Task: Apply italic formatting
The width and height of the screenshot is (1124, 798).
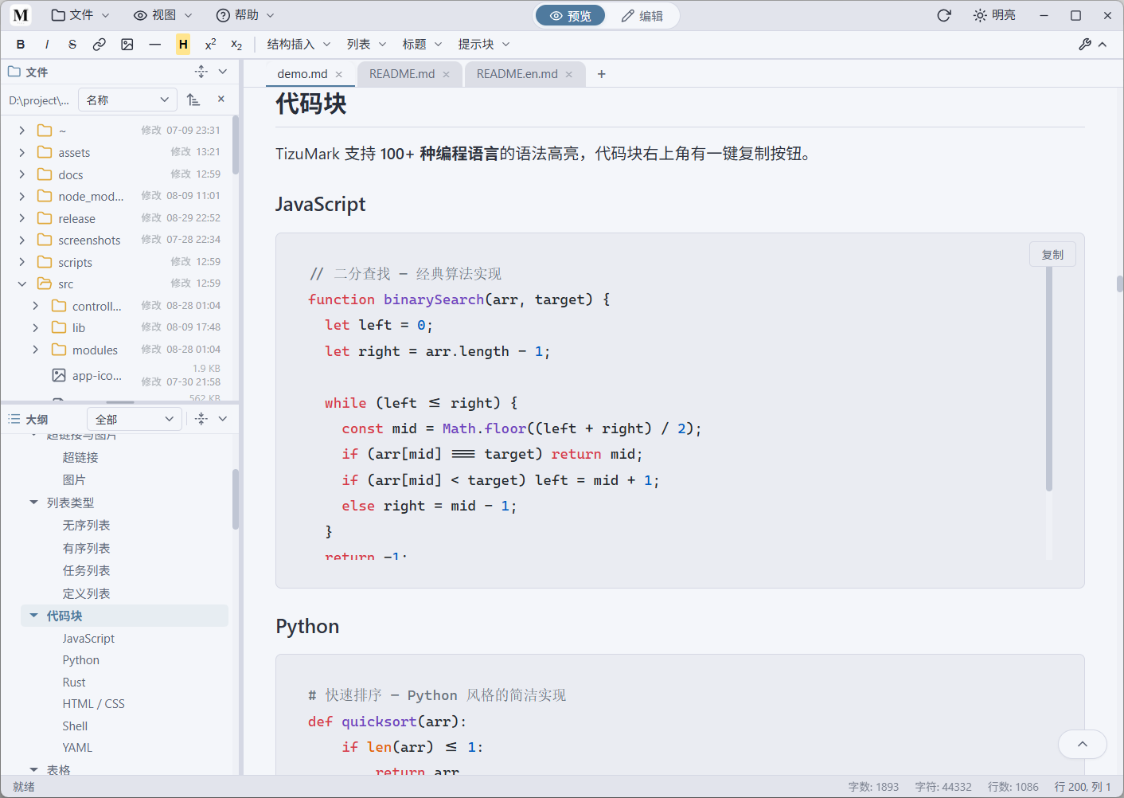Action: [47, 45]
